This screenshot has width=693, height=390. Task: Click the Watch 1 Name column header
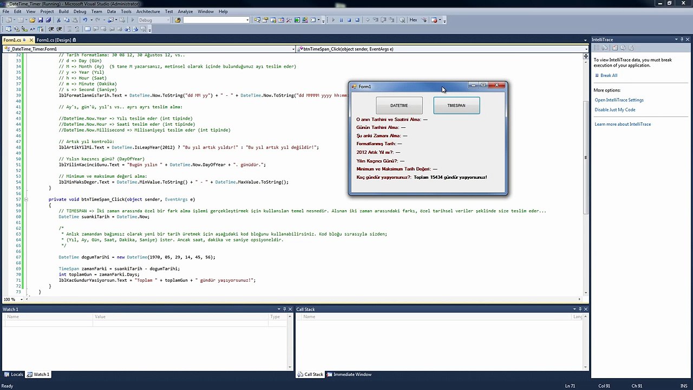[x=49, y=317]
